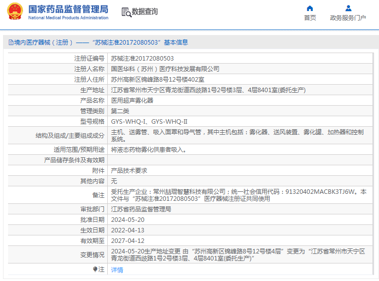The height and width of the screenshot is (281, 379).
Task: Click 国家药品监督管理局 site title
Action: tap(68, 9)
